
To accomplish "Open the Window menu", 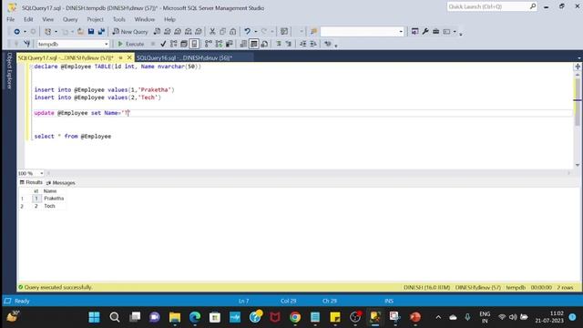I will [144, 19].
